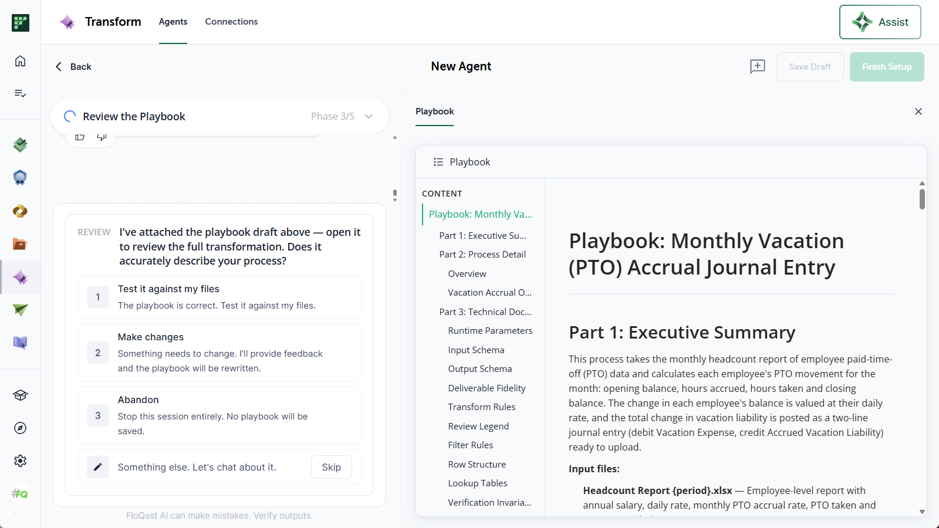Click the Save Draft button
939x528 pixels.
tap(810, 67)
